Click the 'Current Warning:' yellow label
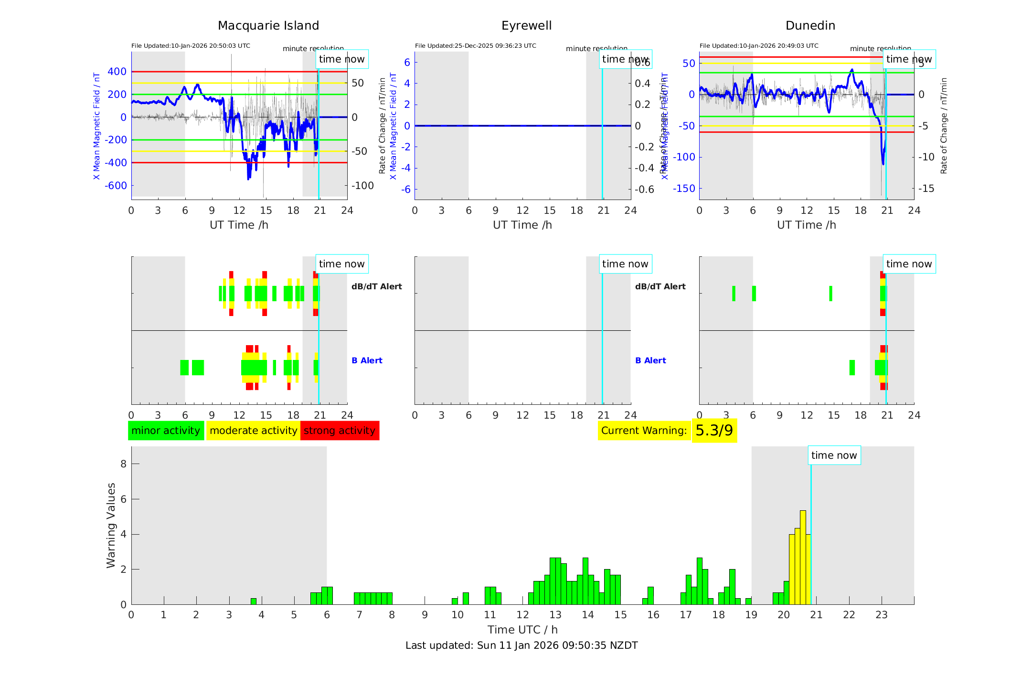The width and height of the screenshot is (1011, 686). [644, 431]
